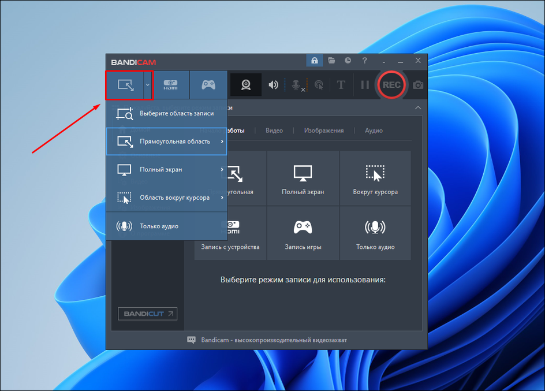Click the text overlay T icon
The height and width of the screenshot is (391, 545).
tap(341, 85)
